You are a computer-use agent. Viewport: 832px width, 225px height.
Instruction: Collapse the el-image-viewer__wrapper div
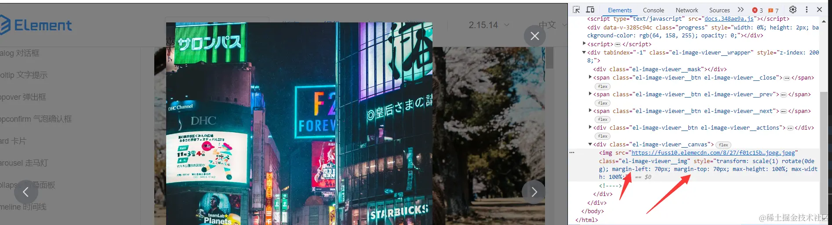(x=584, y=52)
